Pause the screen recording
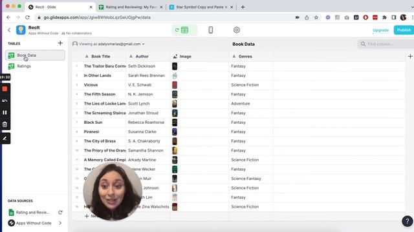Viewport: 414px width, 232px height. [5, 113]
